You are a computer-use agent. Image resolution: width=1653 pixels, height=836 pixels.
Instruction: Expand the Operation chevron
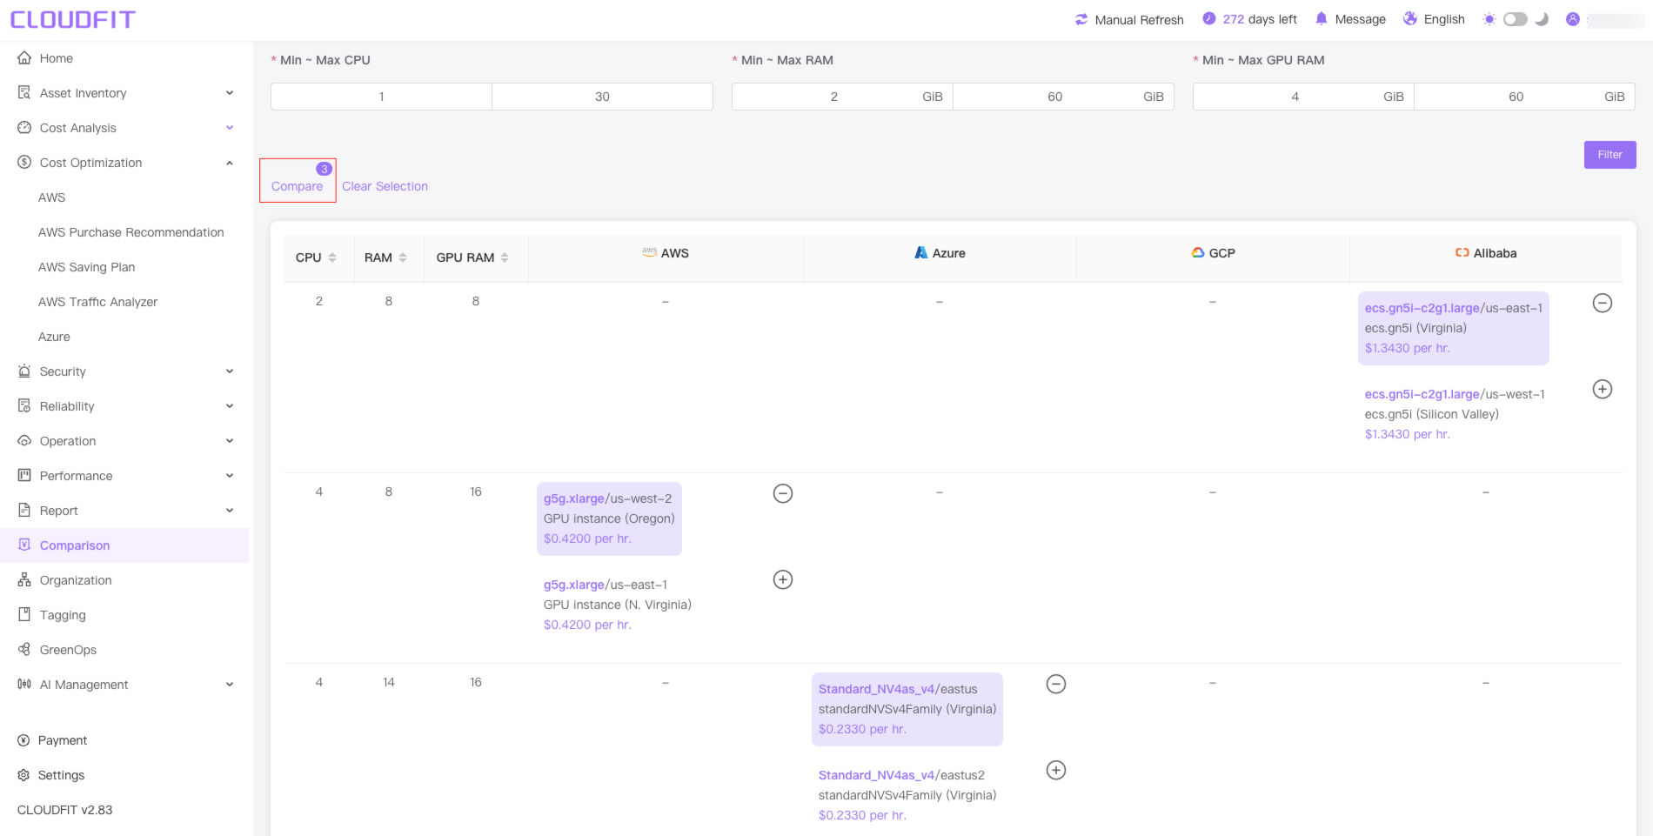230,441
